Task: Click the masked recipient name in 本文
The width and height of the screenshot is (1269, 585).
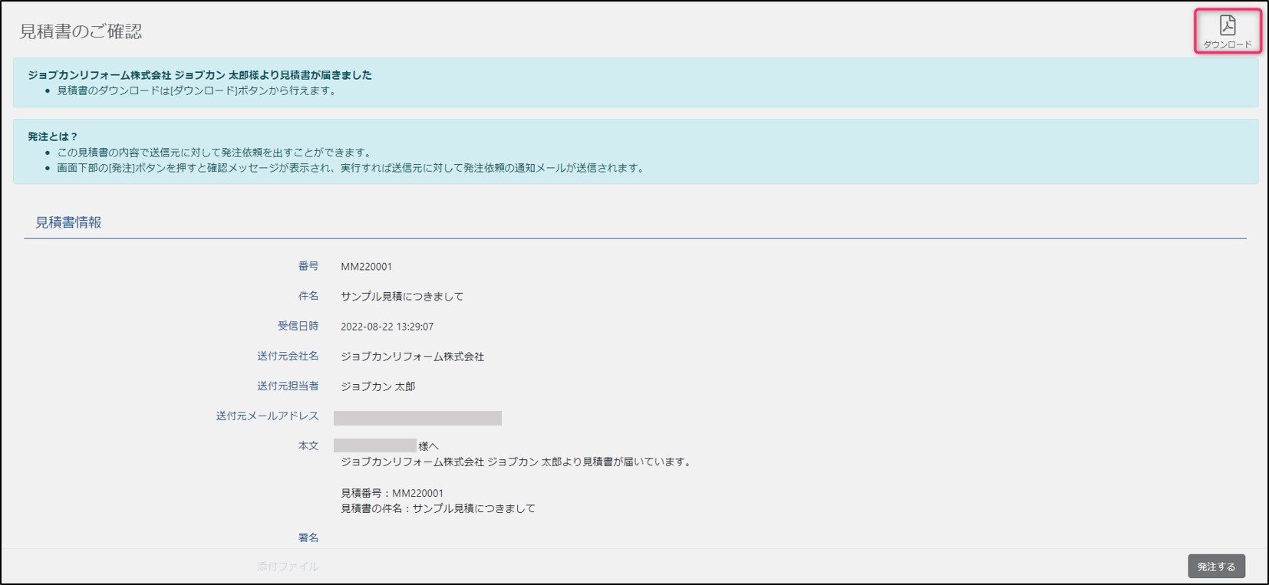Action: coord(375,445)
